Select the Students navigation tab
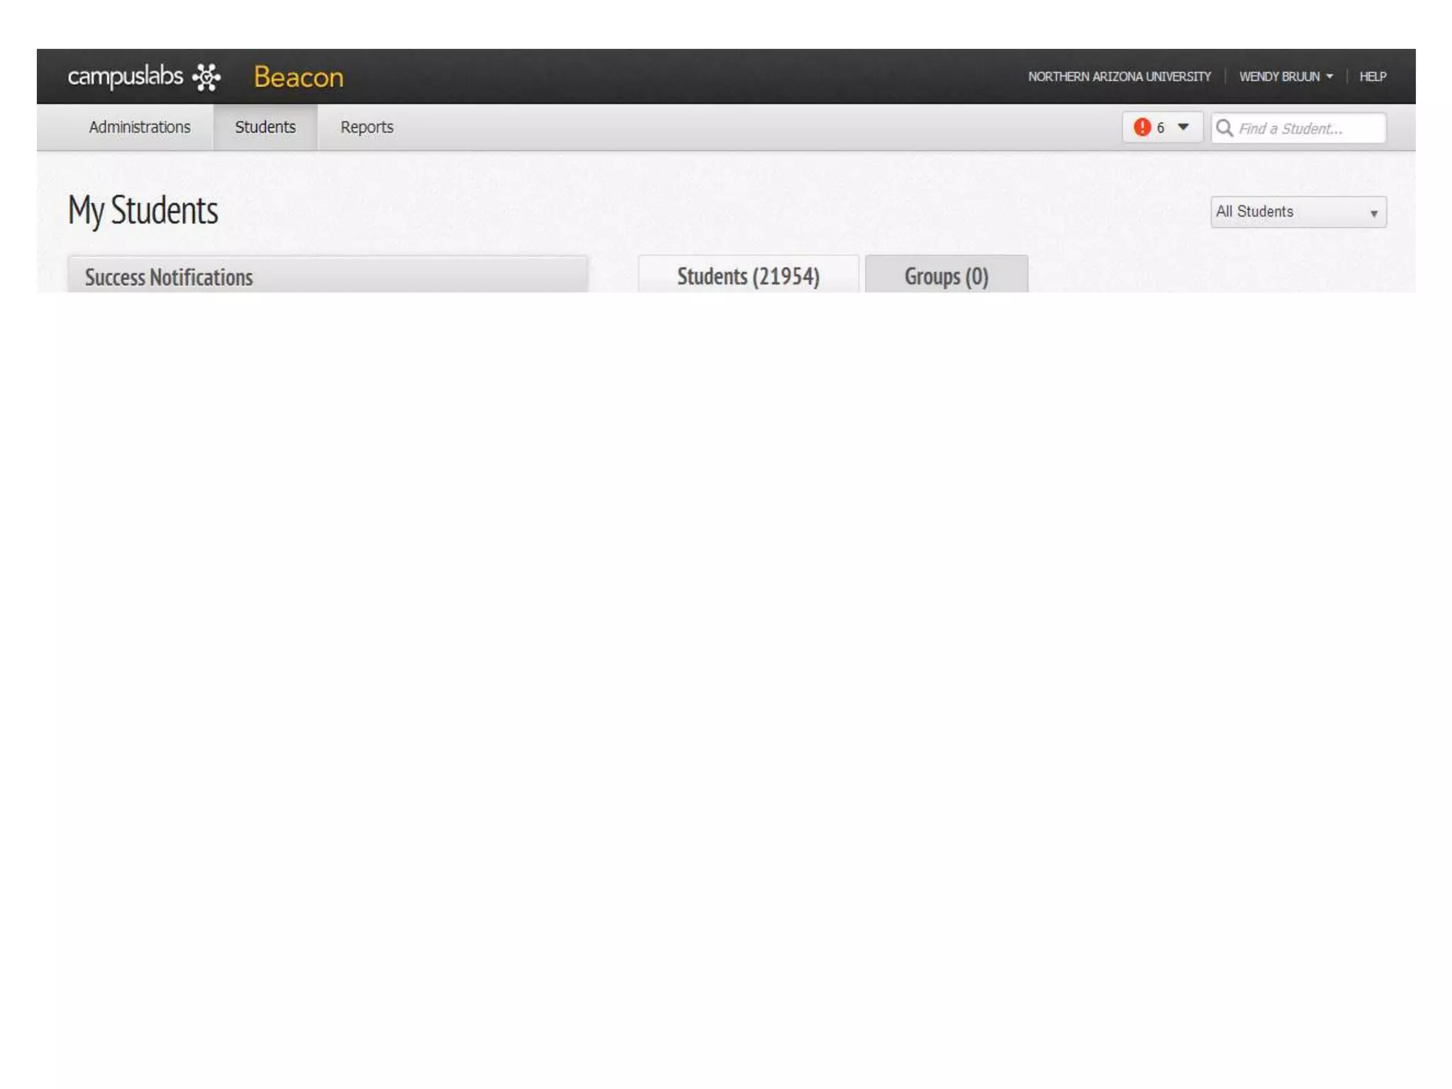 click(265, 127)
